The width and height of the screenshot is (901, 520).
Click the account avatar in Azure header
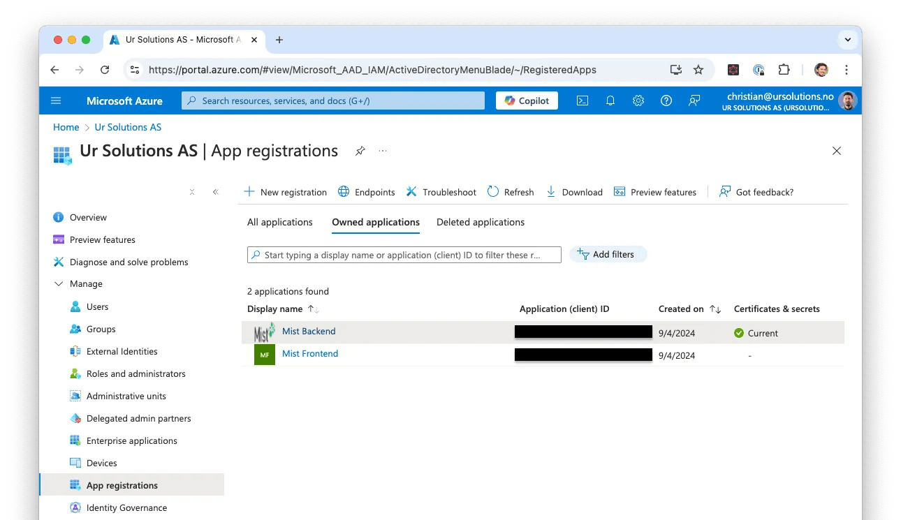pos(847,101)
